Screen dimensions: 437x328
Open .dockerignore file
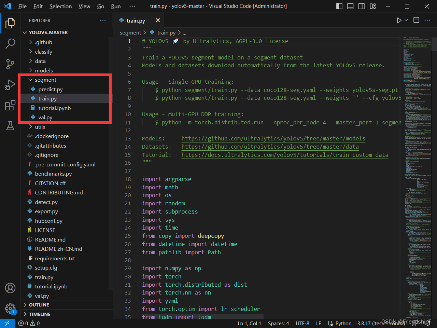[x=66, y=136]
